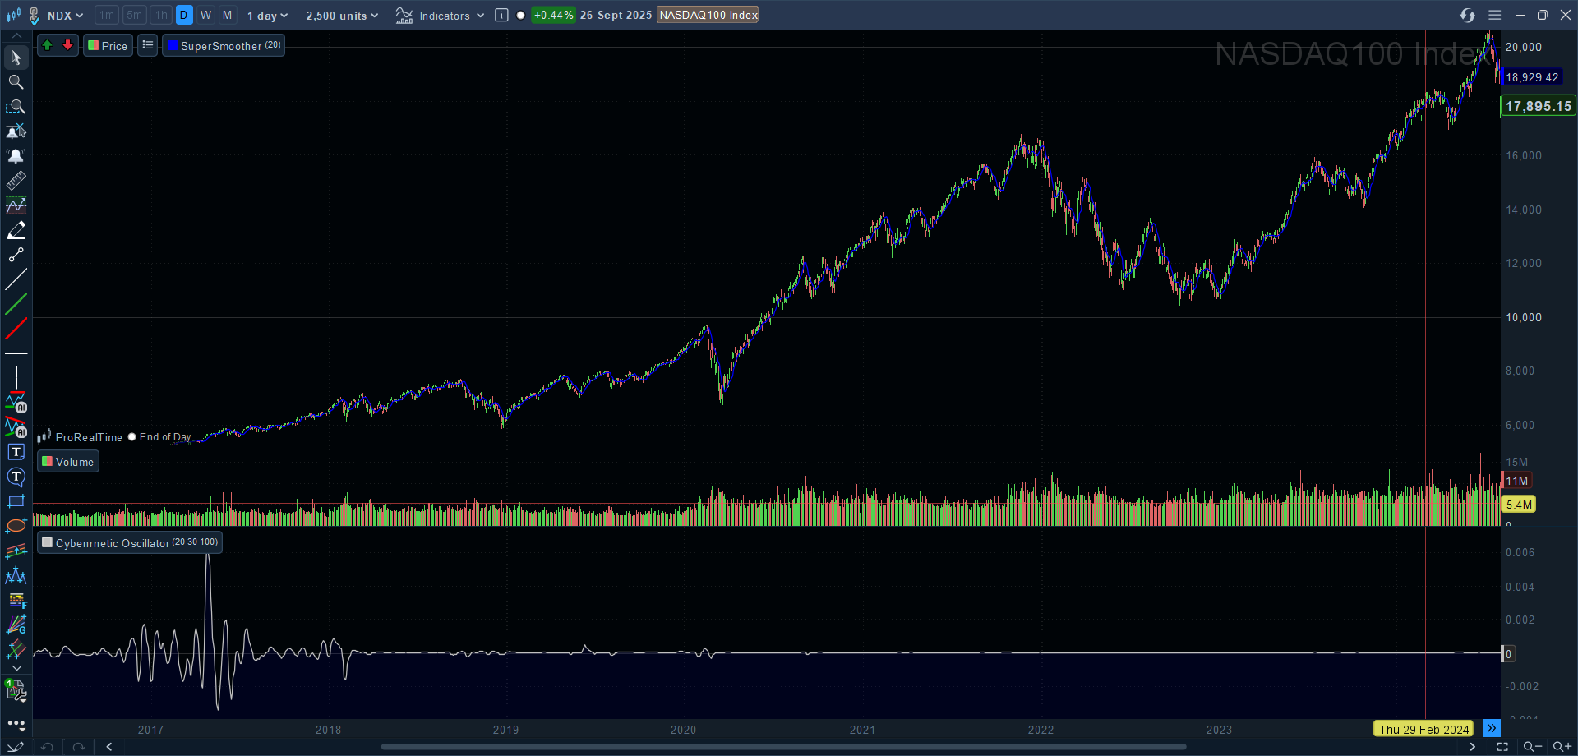Choose the AI support line tool
Screen dimensions: 1578x756
coord(16,403)
